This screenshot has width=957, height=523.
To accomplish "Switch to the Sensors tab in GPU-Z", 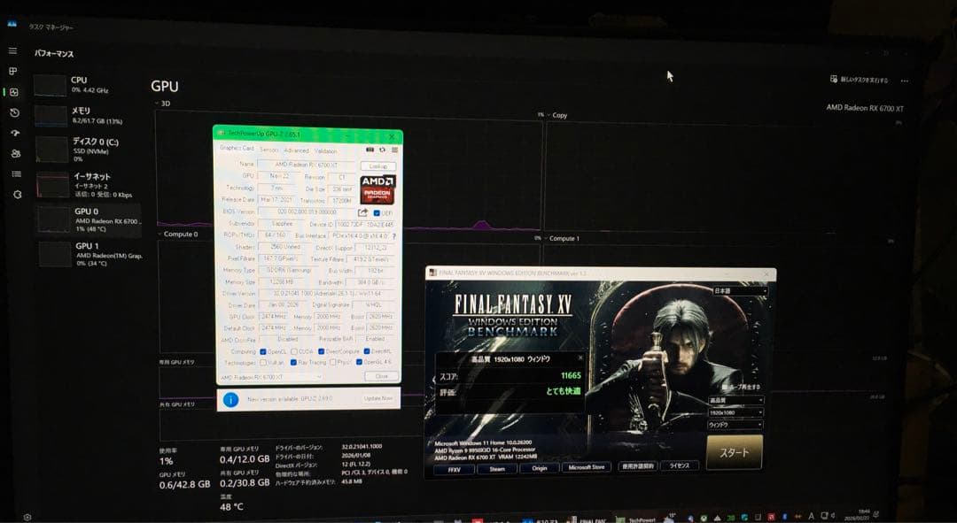I will [268, 150].
